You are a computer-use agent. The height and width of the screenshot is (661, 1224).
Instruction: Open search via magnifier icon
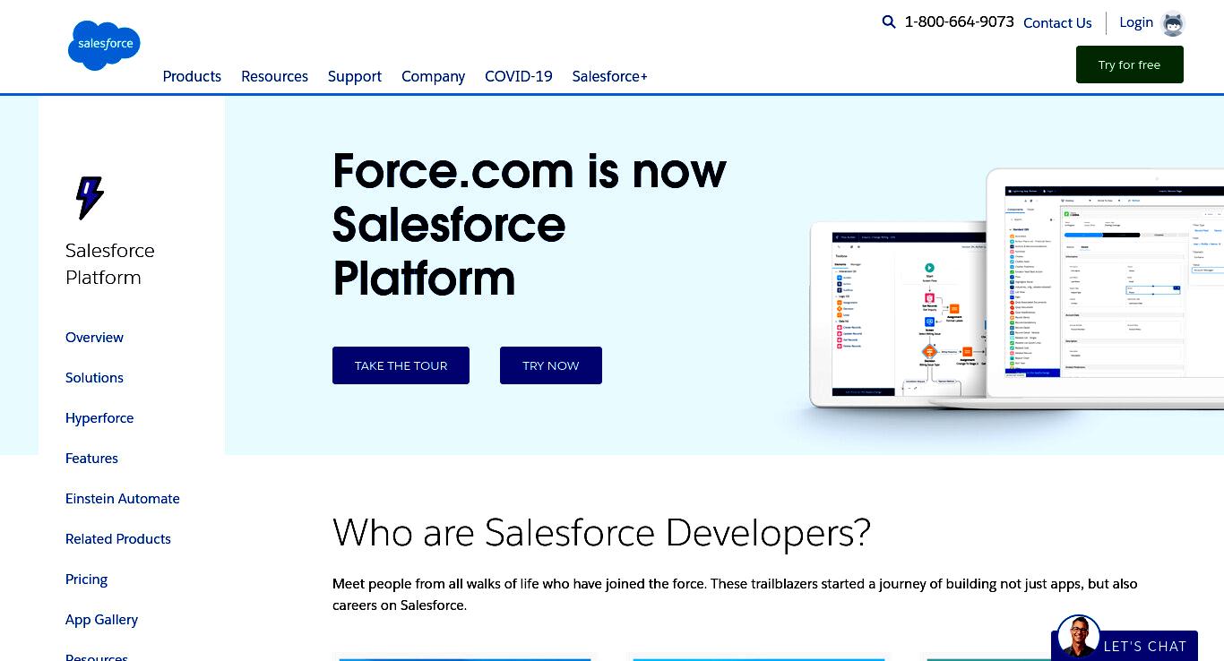[888, 22]
